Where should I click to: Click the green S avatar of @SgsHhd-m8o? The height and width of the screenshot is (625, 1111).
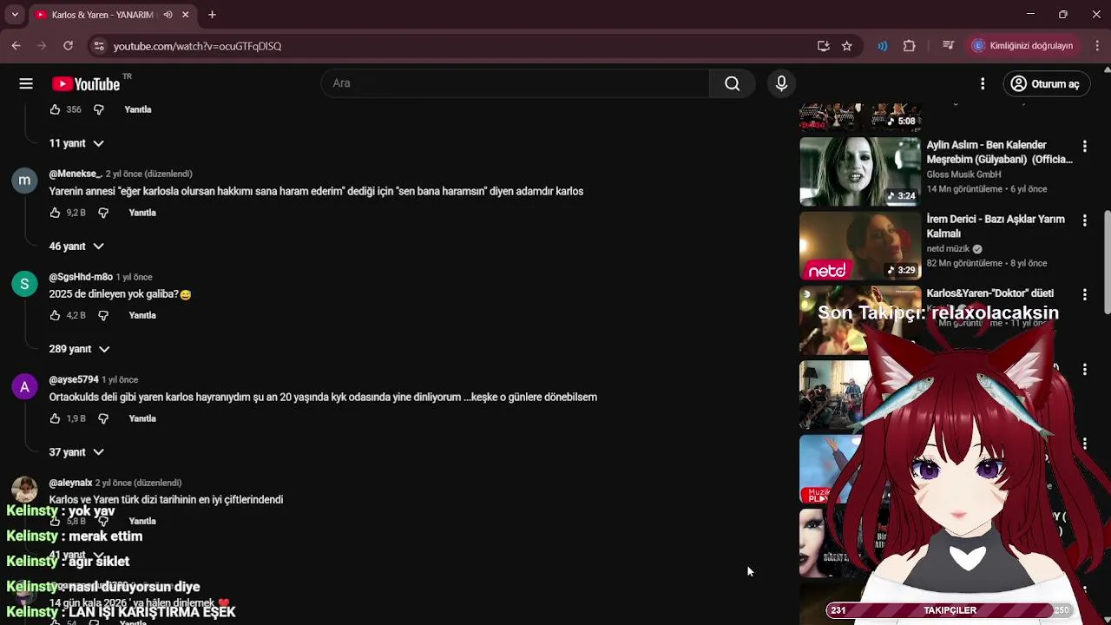(24, 284)
